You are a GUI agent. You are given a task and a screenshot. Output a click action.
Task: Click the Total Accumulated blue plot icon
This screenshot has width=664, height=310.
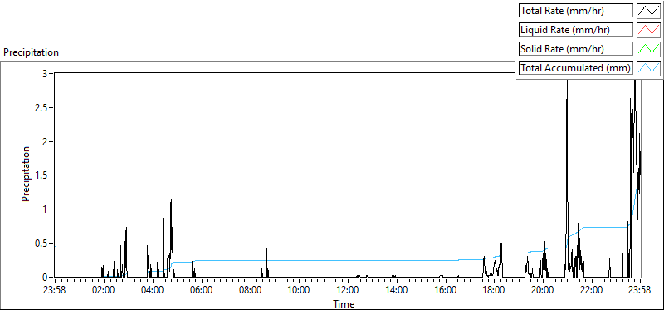click(648, 68)
